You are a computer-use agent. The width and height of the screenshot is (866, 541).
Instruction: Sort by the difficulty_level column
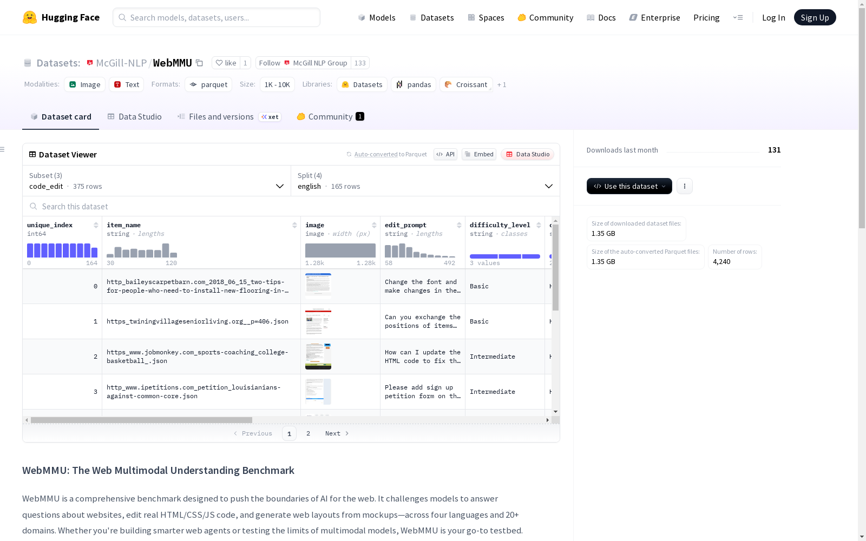[x=539, y=225]
